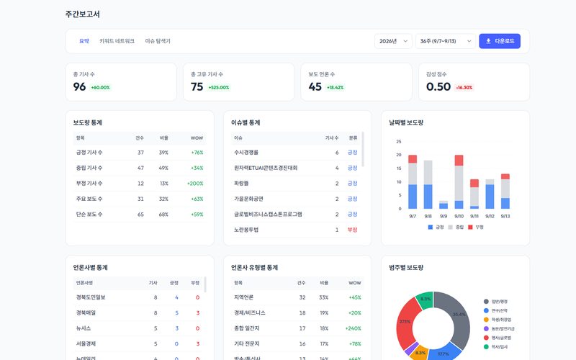
Task: Click the +200% value for 부정 기사 수
Action: (x=195, y=184)
